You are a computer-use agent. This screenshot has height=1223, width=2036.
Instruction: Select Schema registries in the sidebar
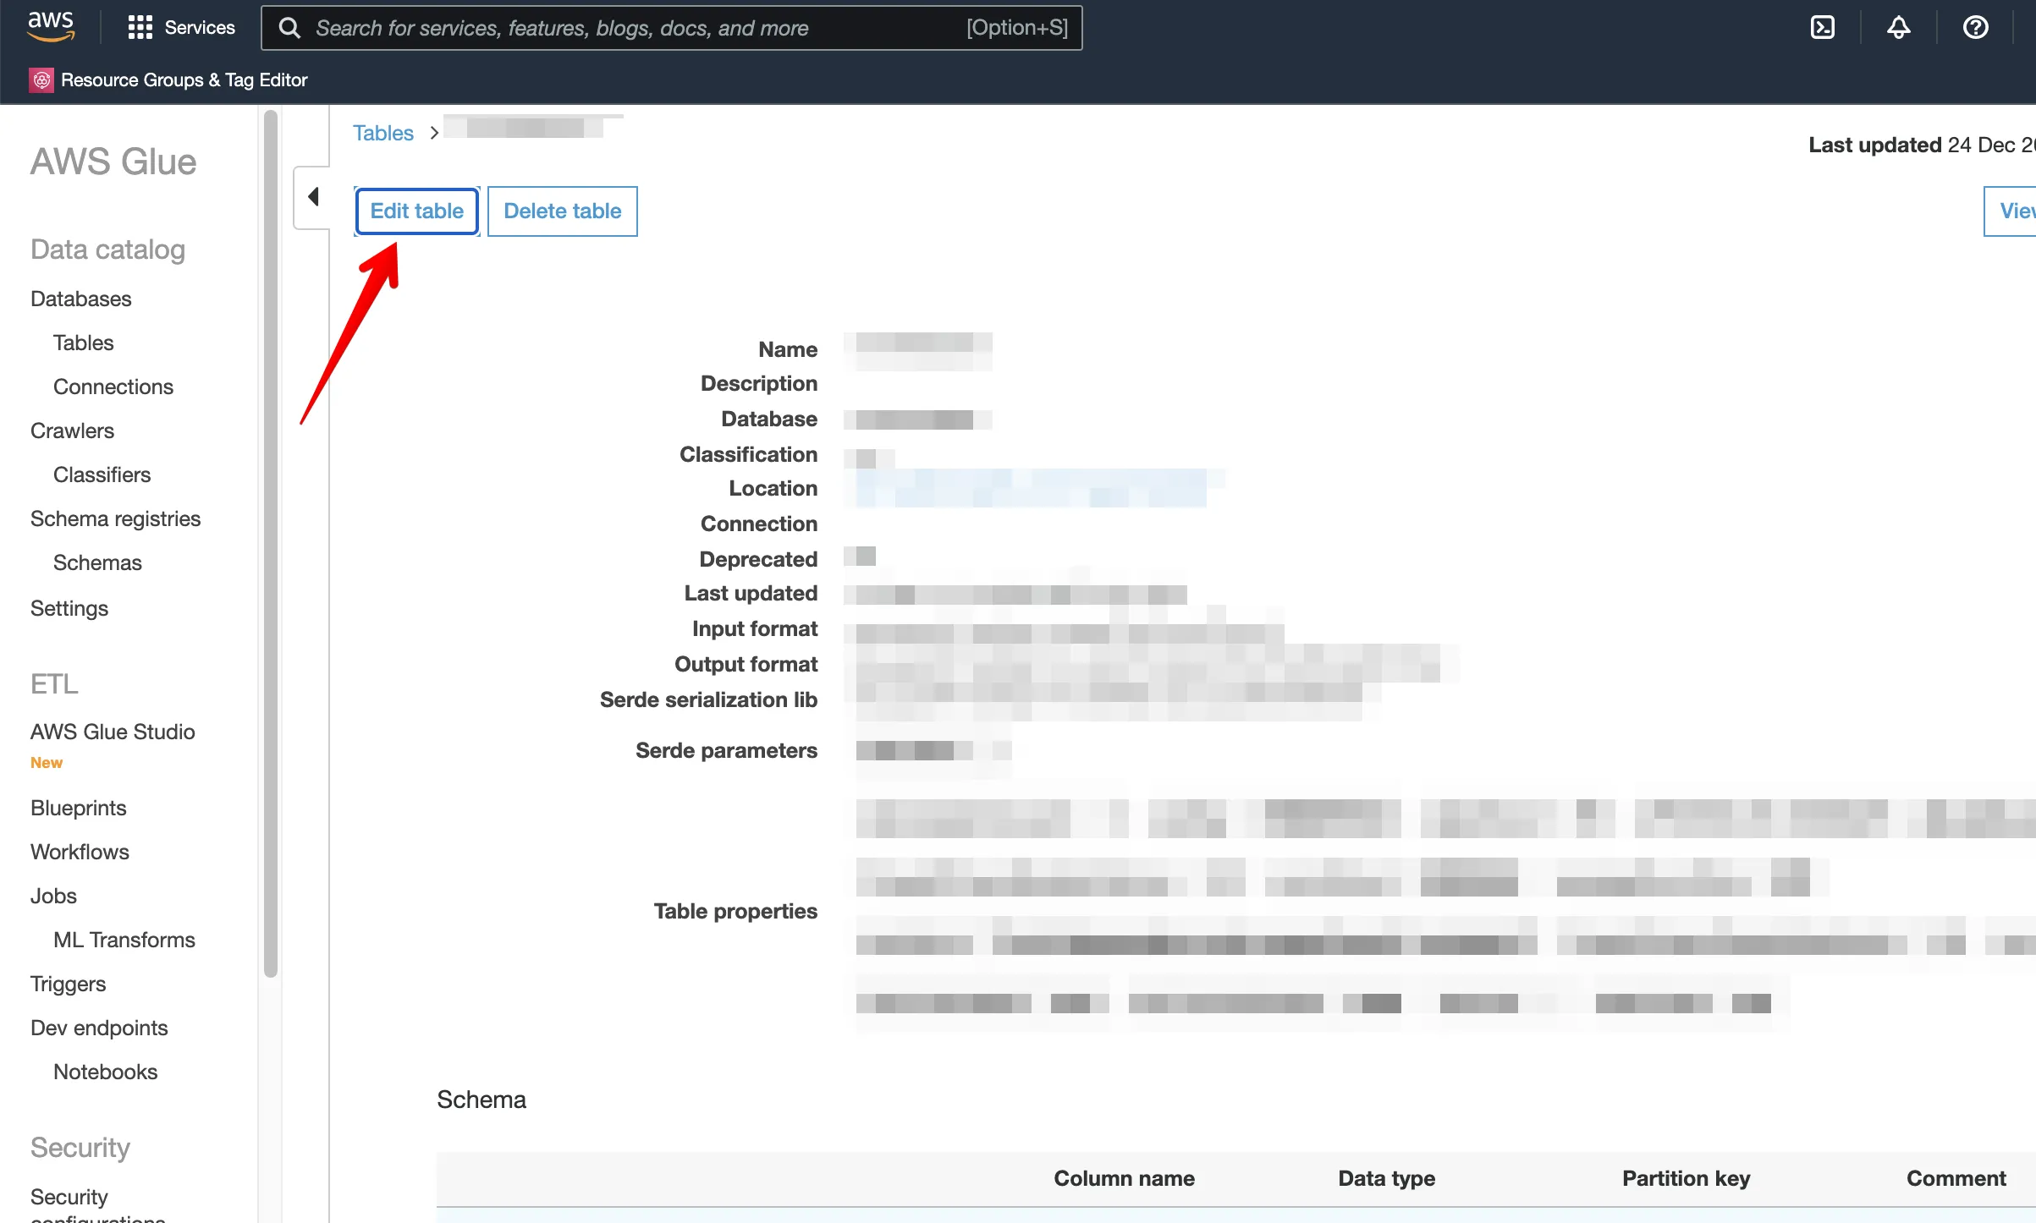(115, 518)
